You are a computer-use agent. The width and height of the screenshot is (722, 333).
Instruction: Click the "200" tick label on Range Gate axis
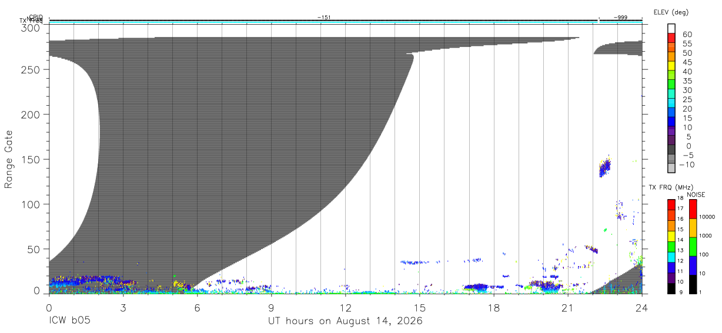[x=30, y=114]
